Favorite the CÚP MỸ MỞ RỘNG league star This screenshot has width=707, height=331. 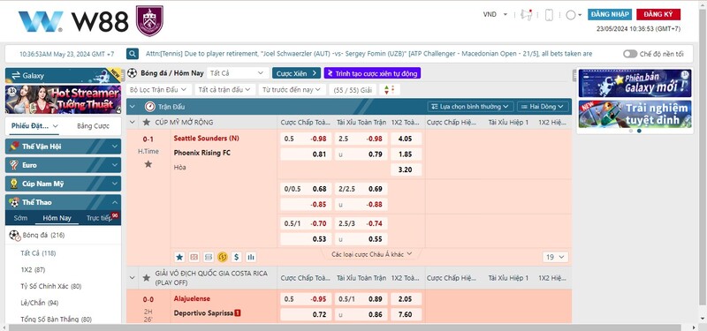coord(146,122)
